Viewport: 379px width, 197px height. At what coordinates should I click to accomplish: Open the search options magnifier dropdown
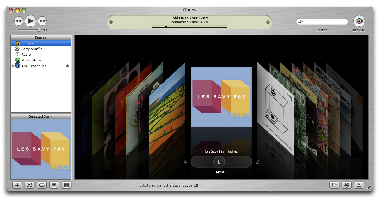300,21
